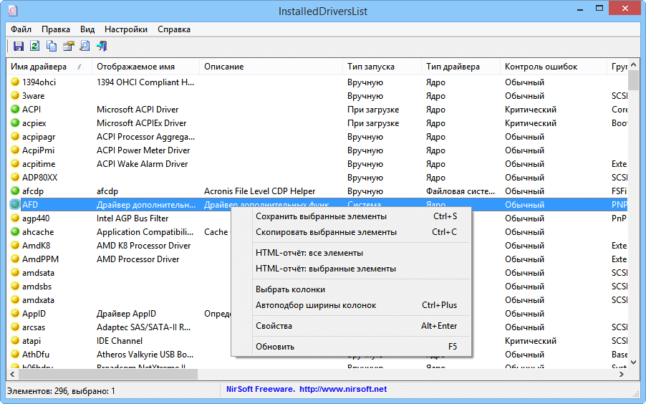Open the Файл menu
The width and height of the screenshot is (646, 404).
click(x=21, y=29)
